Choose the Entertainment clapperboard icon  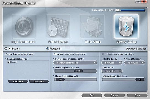[58, 26]
